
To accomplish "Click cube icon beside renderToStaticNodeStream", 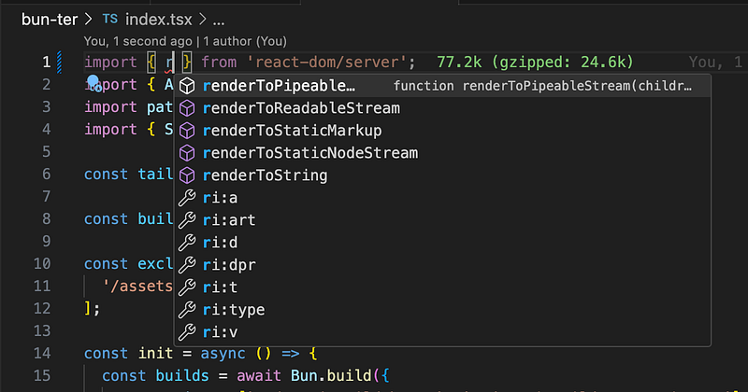I will coord(187,153).
